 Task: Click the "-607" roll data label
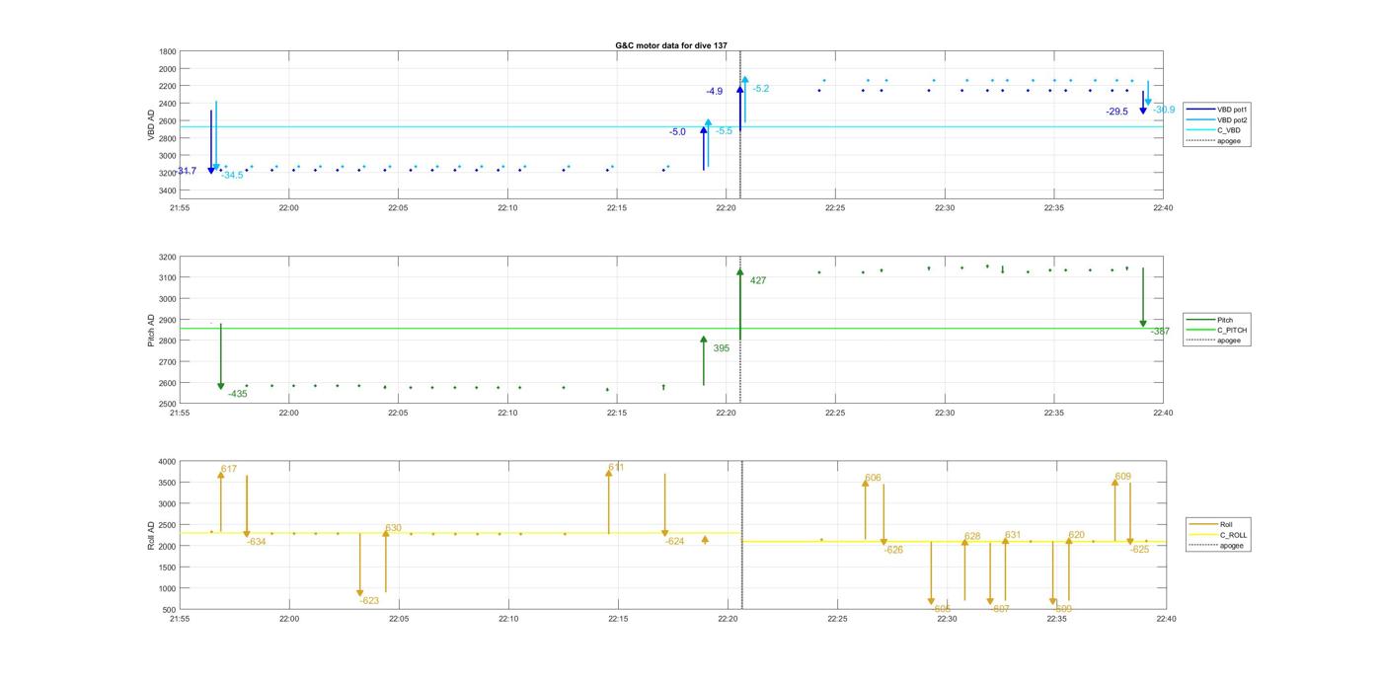[1000, 610]
